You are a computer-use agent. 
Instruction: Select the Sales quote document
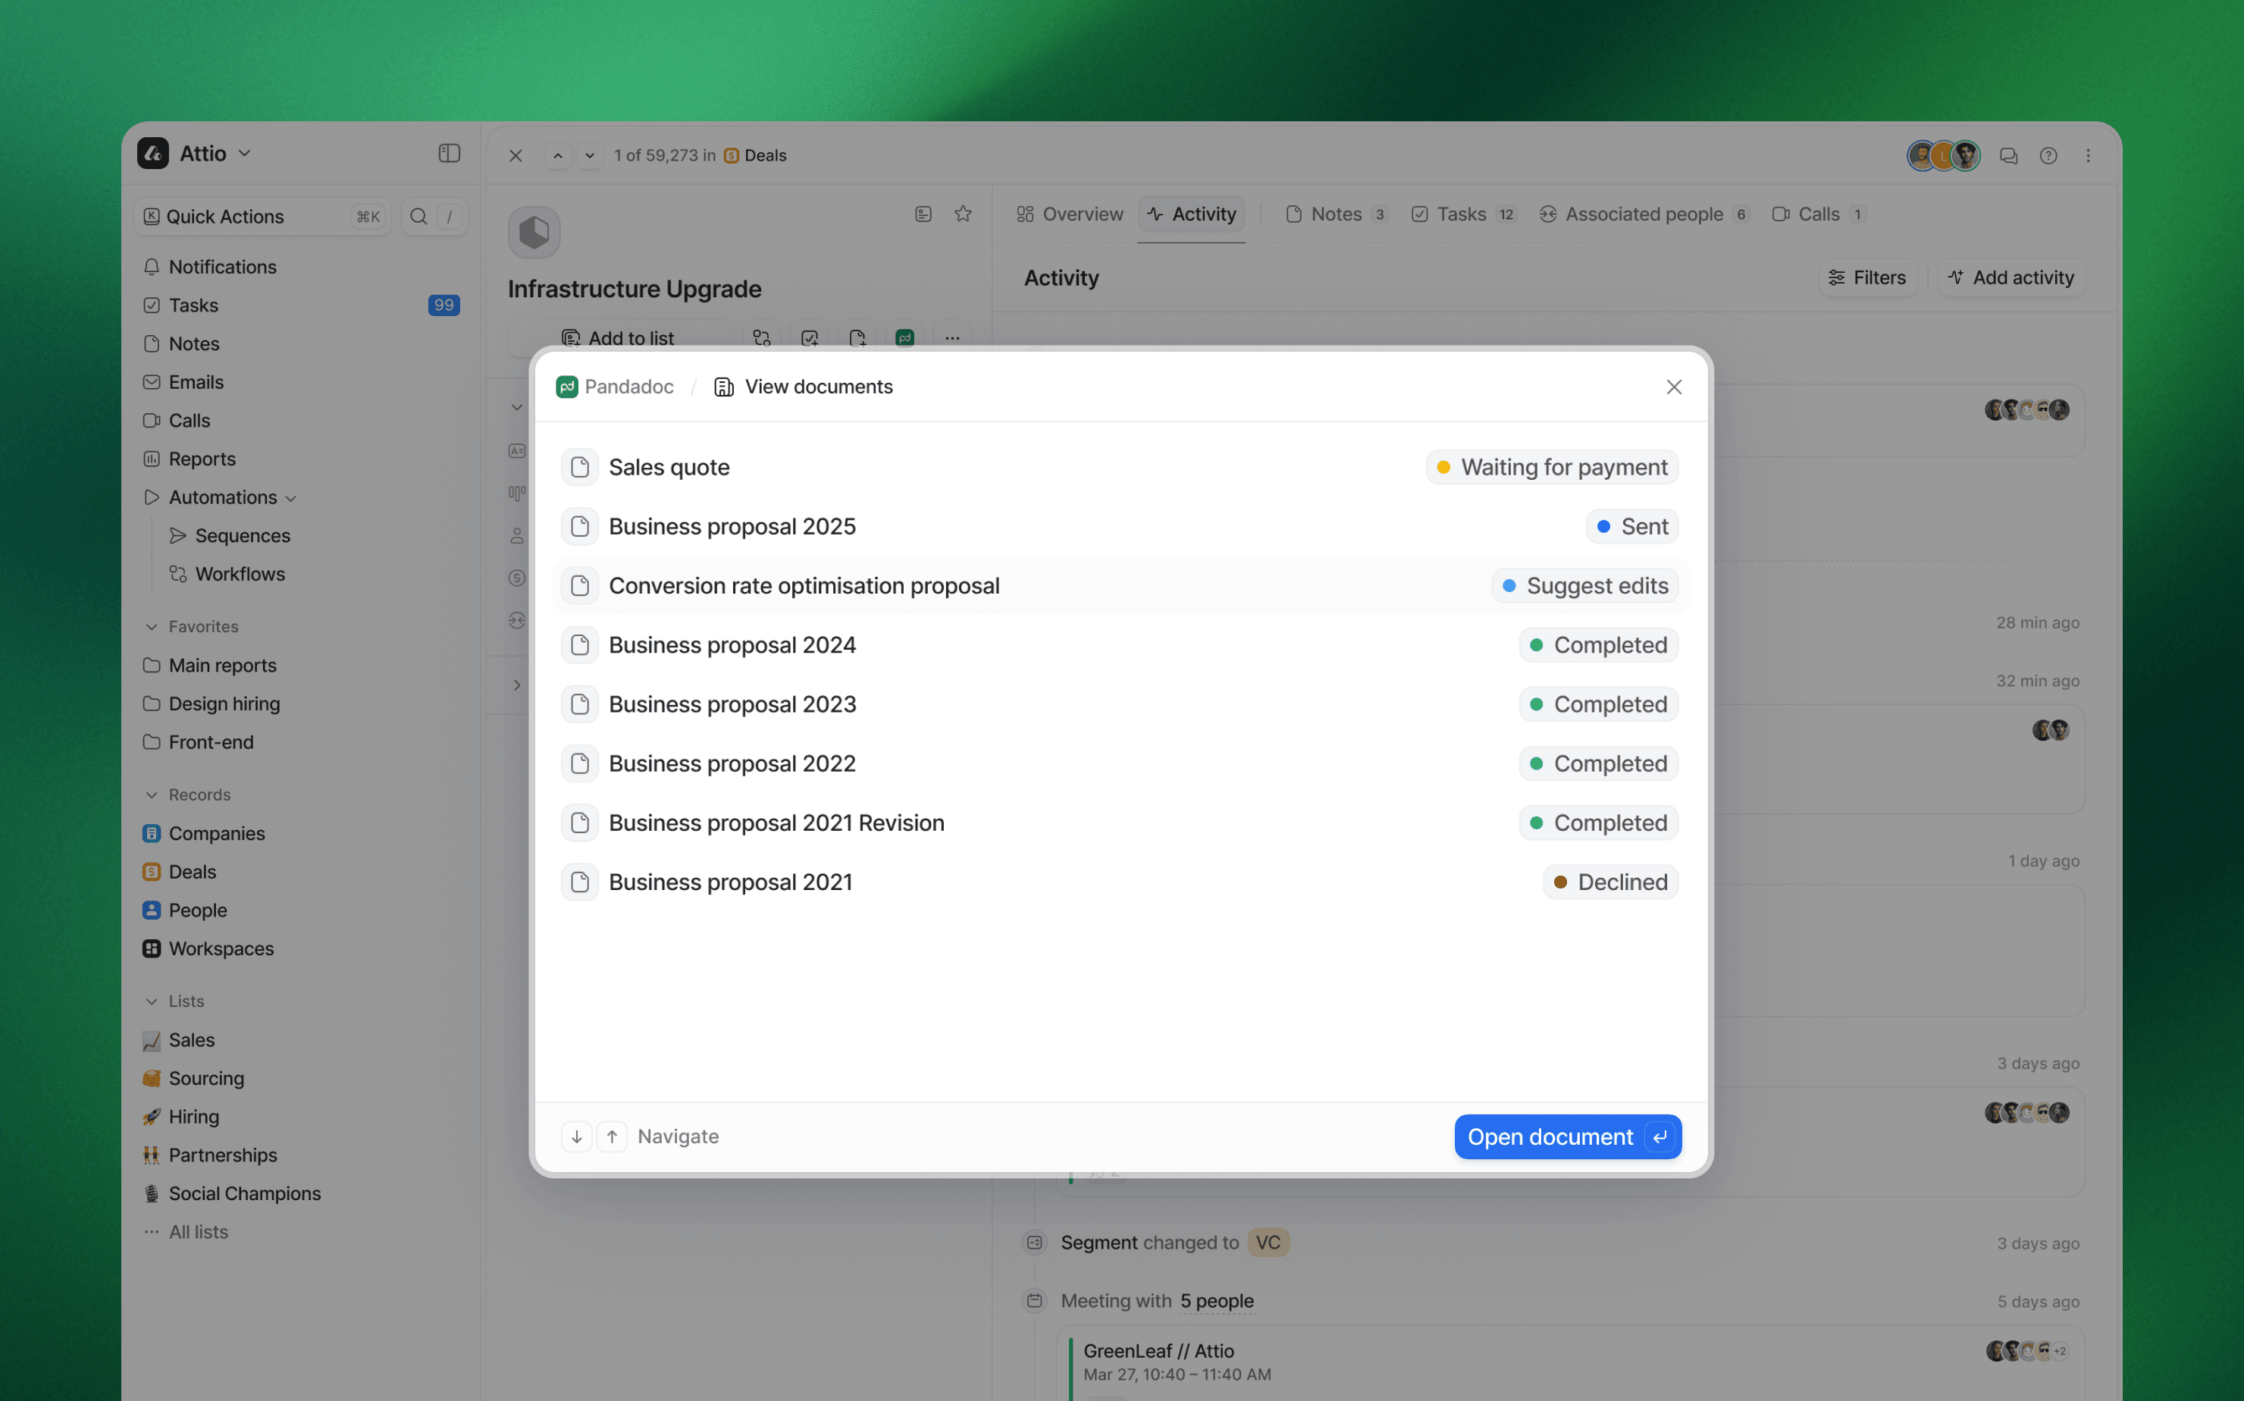(x=669, y=467)
